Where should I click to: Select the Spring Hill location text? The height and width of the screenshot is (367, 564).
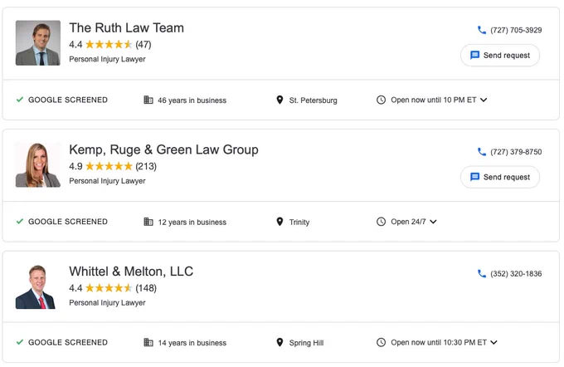(x=306, y=343)
